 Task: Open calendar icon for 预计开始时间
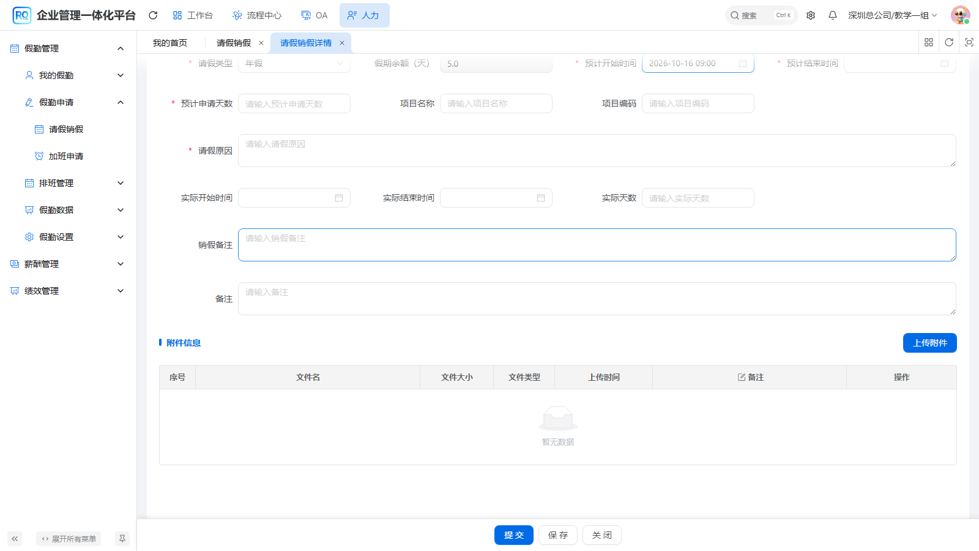[x=743, y=63]
